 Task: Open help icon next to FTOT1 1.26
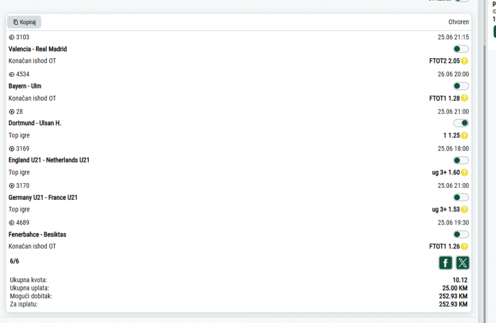tap(464, 247)
